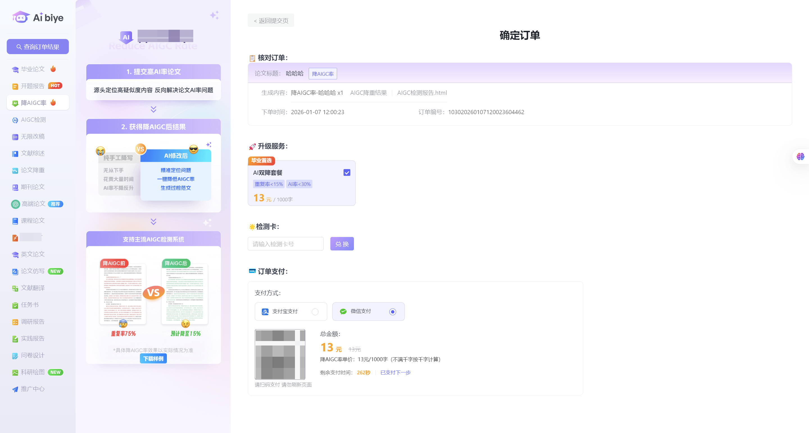Click the 文献翻译 translate icon

pos(15,288)
